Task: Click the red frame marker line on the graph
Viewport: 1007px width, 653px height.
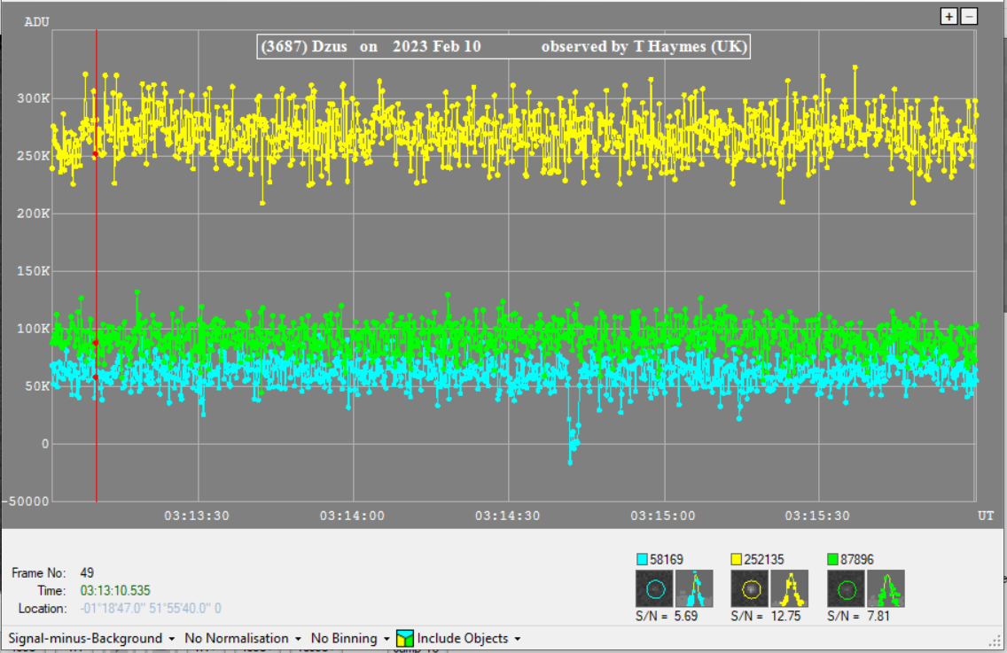Action: [x=96, y=266]
